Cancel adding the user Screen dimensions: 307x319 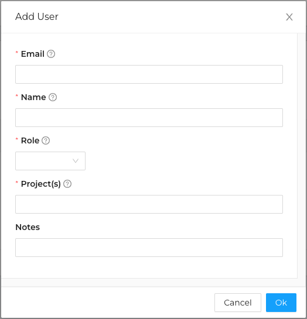(238, 303)
